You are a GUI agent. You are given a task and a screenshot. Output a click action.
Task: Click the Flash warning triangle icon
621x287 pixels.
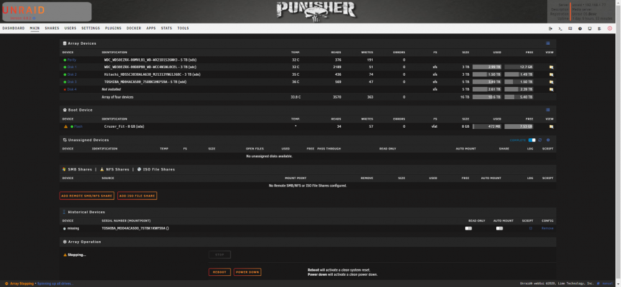click(66, 126)
